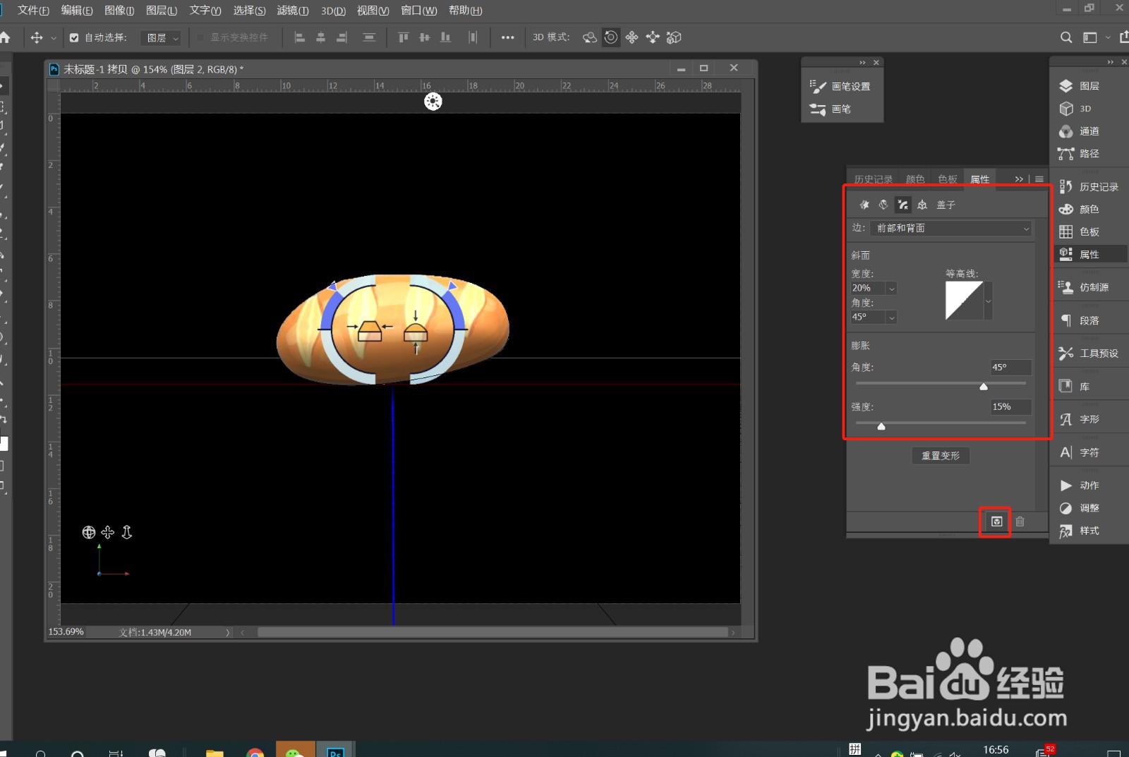
Task: Select the Coordinates properties icon
Action: click(x=922, y=205)
